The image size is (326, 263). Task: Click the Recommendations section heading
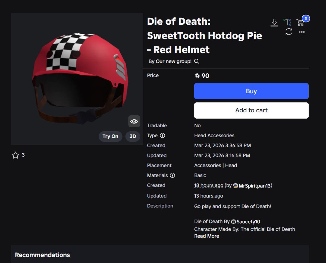(x=42, y=255)
